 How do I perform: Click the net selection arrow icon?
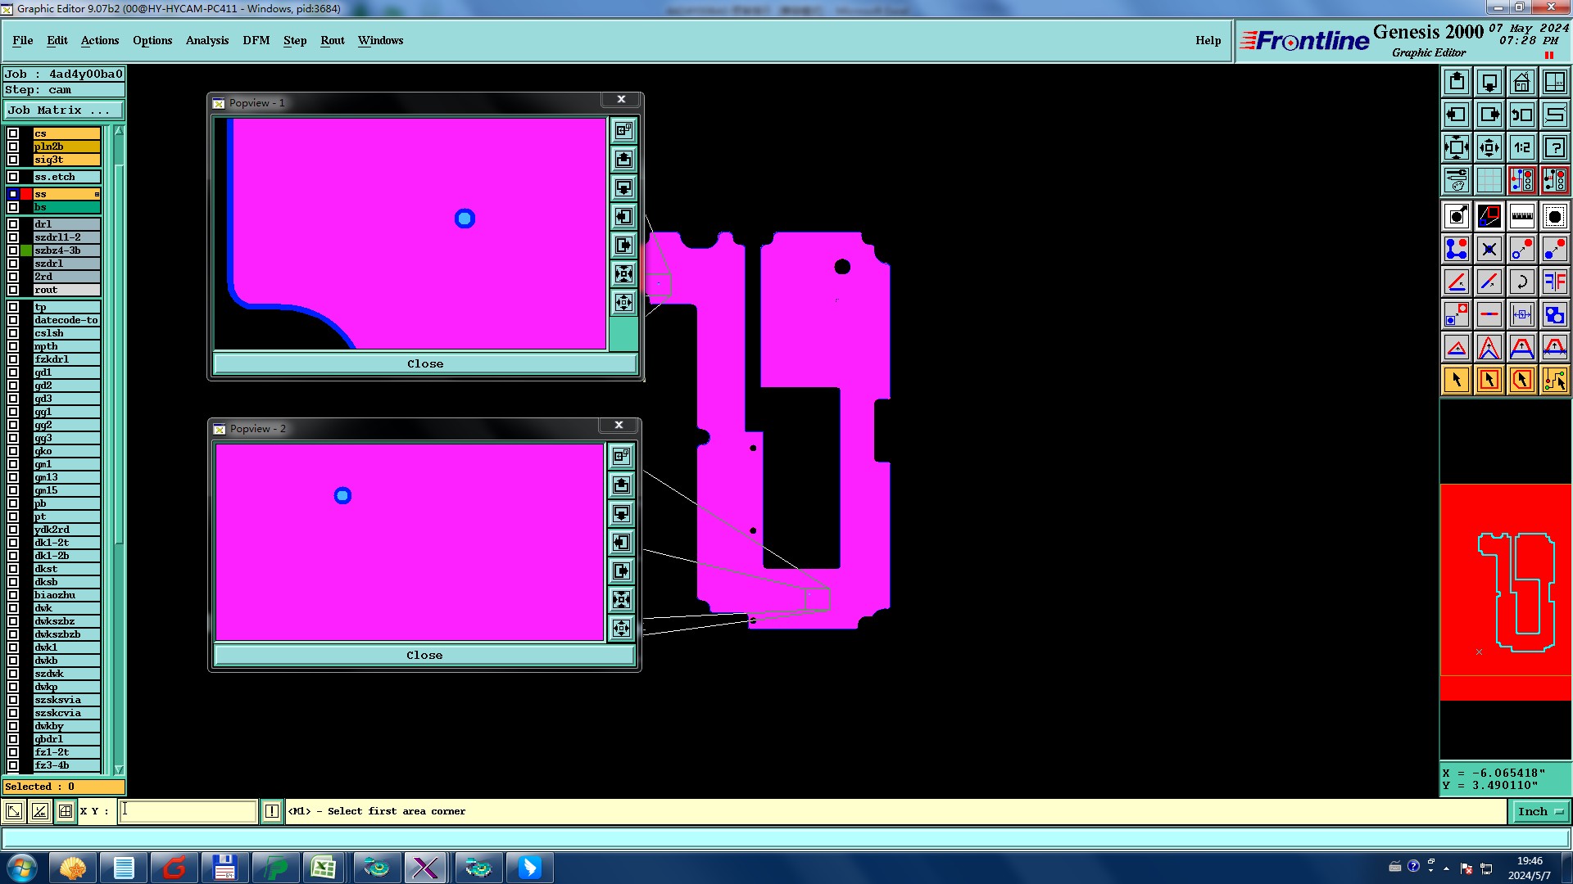click(1554, 380)
